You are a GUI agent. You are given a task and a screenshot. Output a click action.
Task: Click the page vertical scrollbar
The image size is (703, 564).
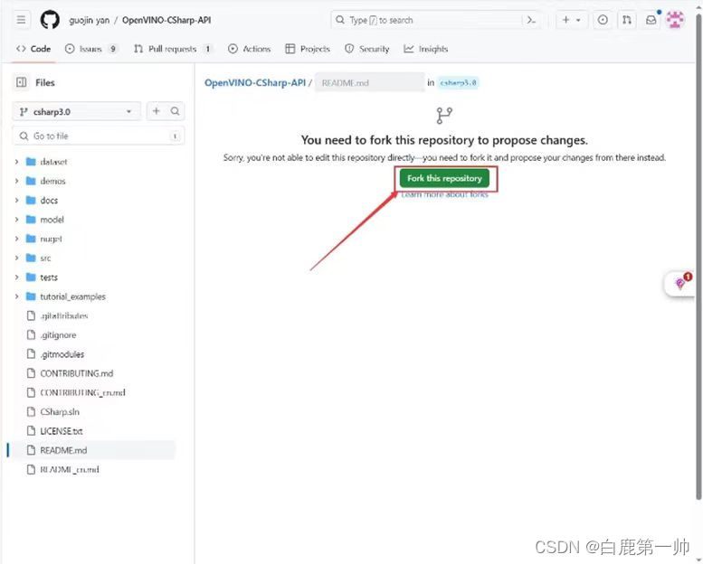tap(698, 258)
